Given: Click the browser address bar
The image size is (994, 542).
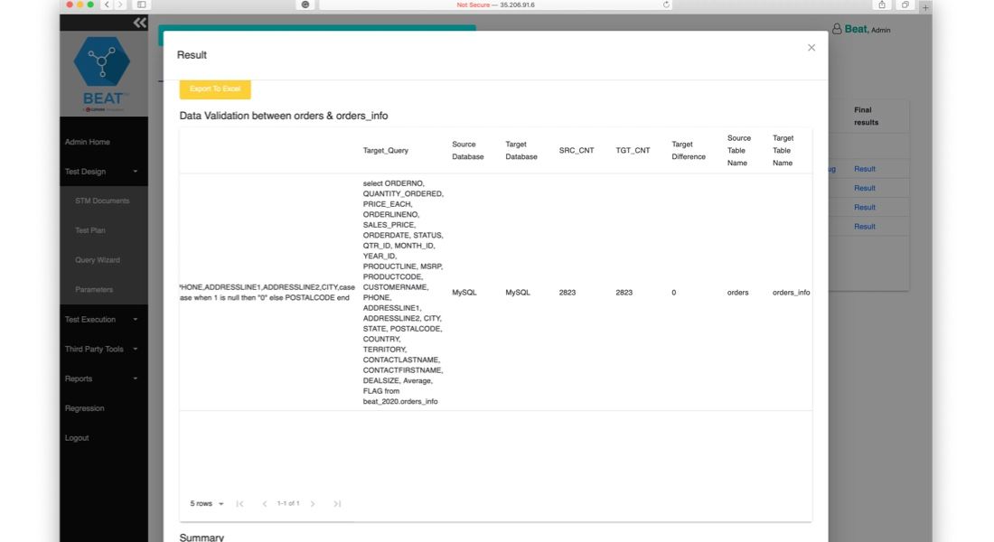Looking at the screenshot, I should 497,5.
